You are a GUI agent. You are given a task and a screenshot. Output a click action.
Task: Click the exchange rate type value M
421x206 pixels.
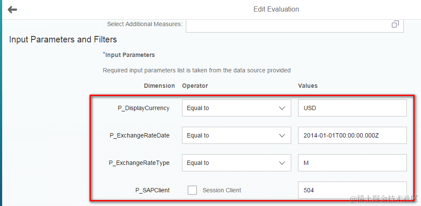click(352, 163)
